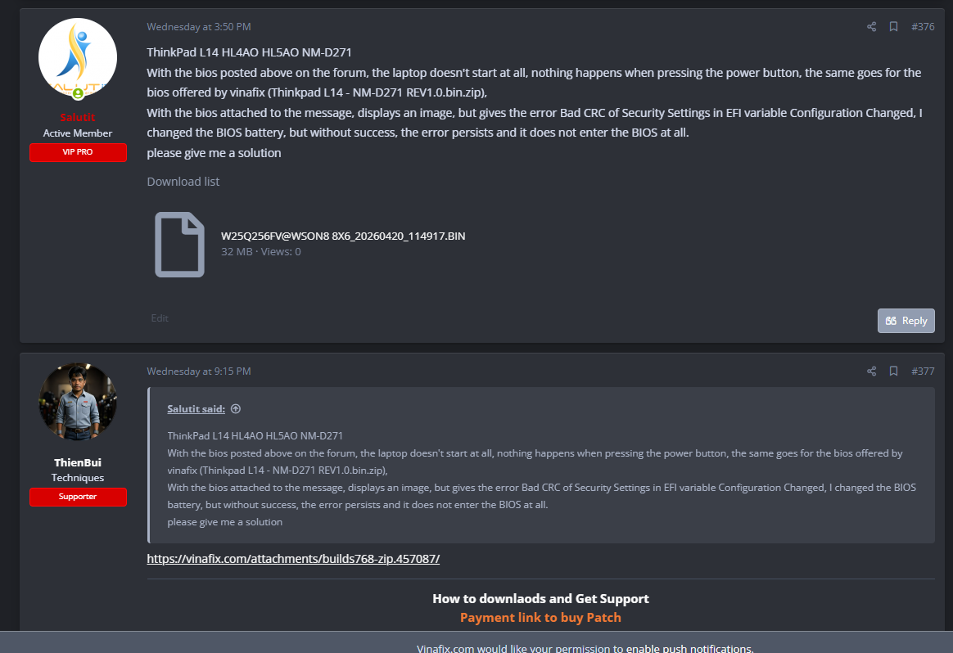Click the document icon beside the BIN file
The image size is (953, 653).
pyautogui.click(x=179, y=244)
